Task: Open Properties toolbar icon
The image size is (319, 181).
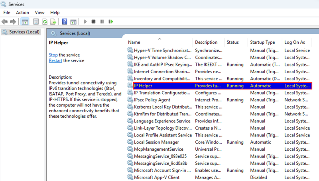Action: 36,21
